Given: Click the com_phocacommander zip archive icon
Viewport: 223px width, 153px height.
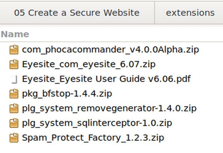Looking at the screenshot, I should [14, 50].
